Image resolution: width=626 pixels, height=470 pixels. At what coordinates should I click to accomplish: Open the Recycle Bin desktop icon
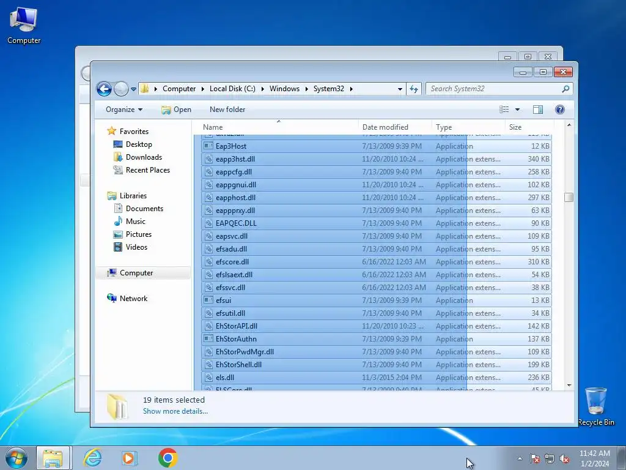click(595, 406)
